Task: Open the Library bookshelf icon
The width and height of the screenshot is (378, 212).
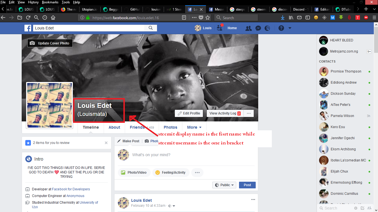Action: [x=291, y=18]
